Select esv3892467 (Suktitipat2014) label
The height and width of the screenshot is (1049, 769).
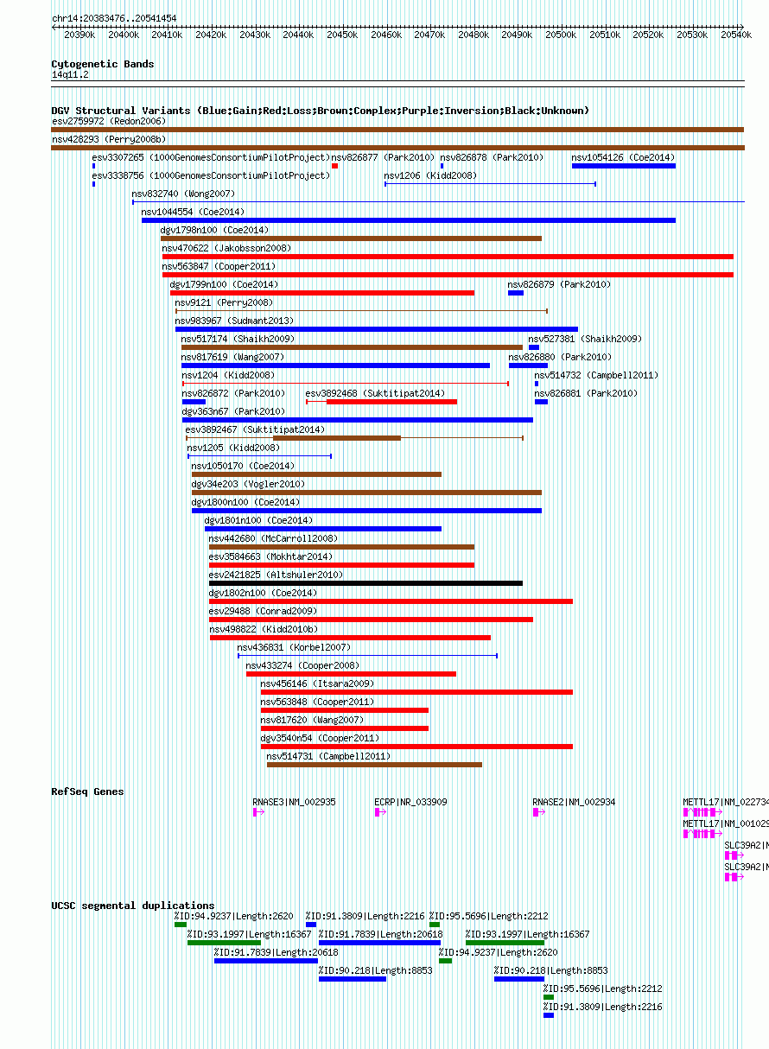click(255, 429)
